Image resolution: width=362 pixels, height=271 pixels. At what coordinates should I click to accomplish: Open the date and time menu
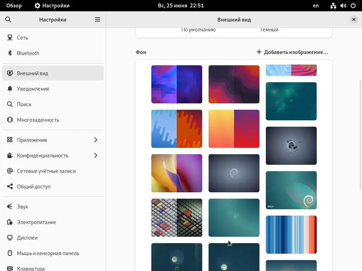coord(181,6)
